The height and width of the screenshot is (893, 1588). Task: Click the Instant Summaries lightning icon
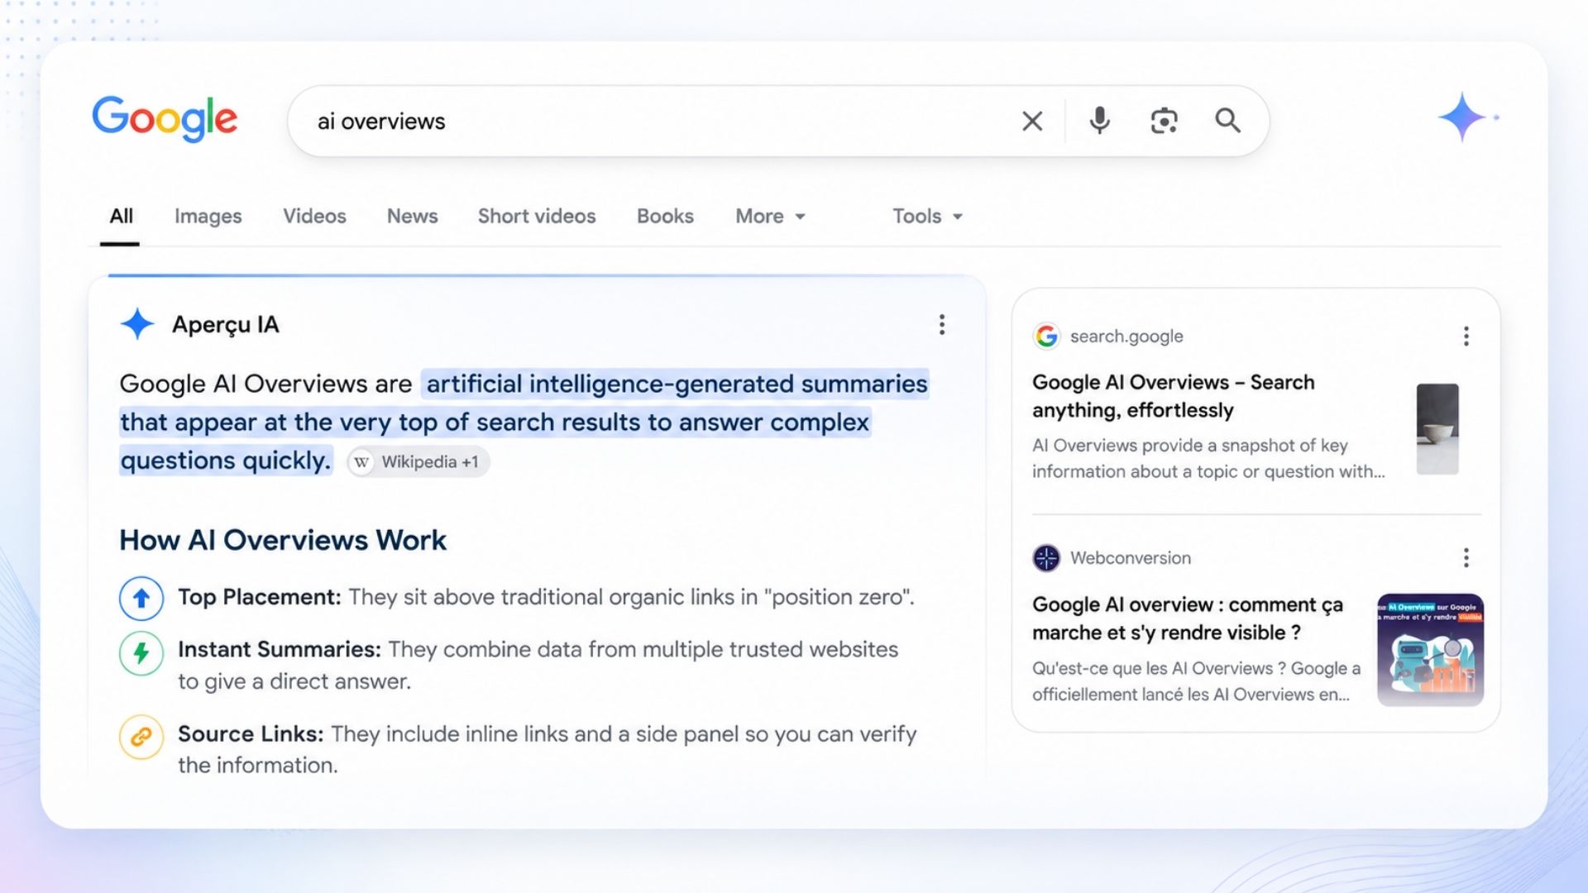coord(141,653)
